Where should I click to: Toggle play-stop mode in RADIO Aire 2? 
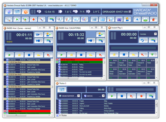(x=91, y=41)
